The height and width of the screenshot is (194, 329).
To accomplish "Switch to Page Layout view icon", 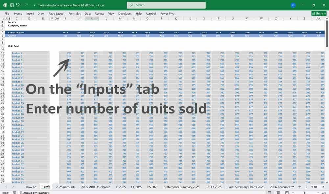I will 278,193.
